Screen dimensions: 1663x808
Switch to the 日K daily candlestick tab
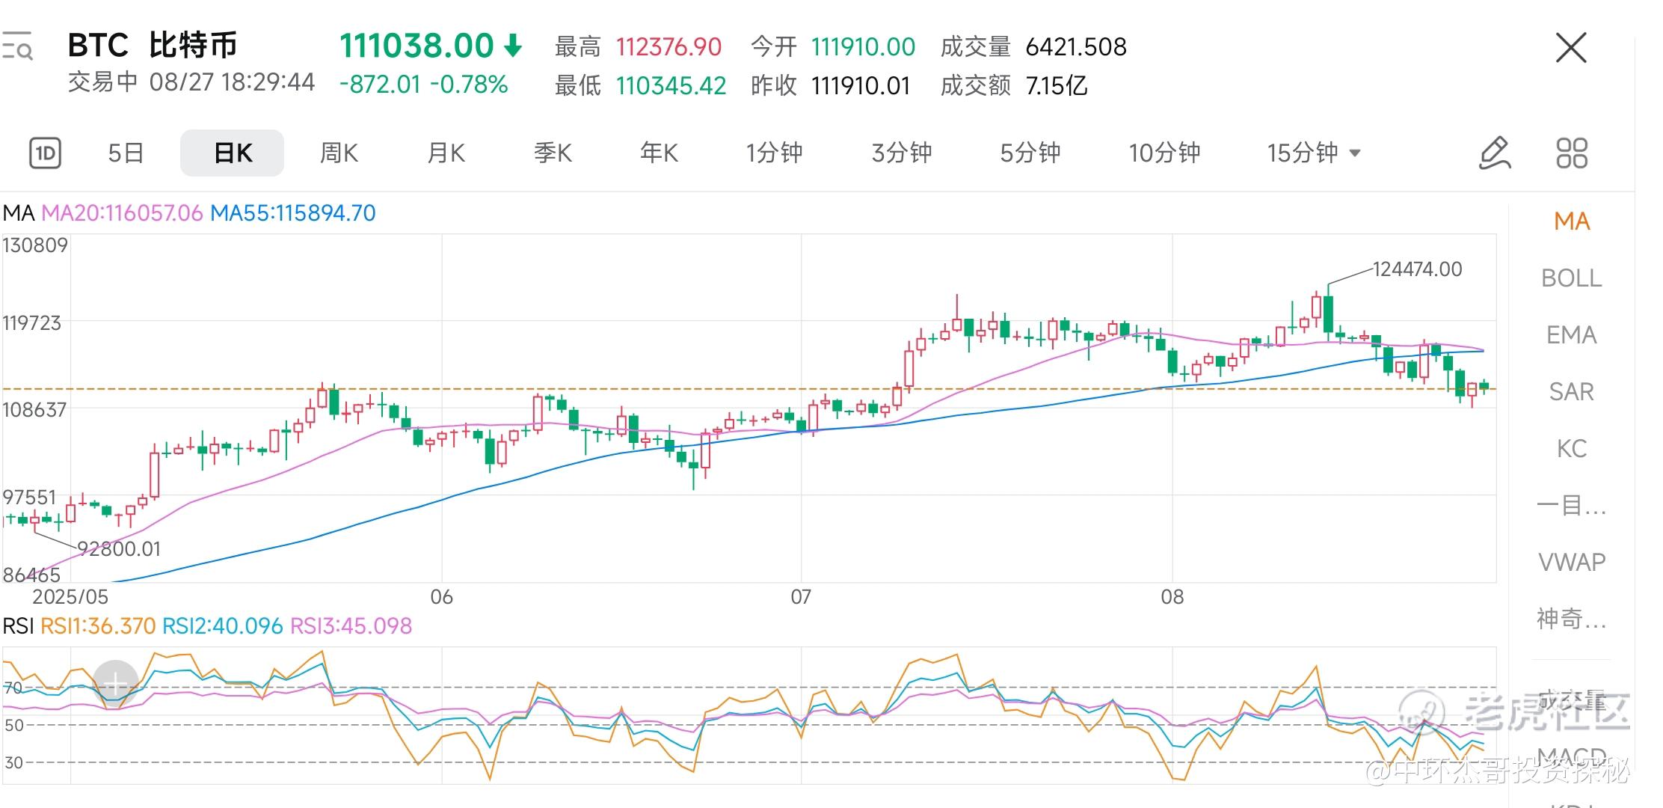pos(232,153)
